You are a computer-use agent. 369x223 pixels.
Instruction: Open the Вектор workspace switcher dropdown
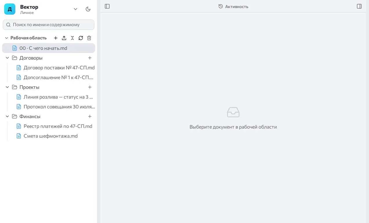click(75, 9)
